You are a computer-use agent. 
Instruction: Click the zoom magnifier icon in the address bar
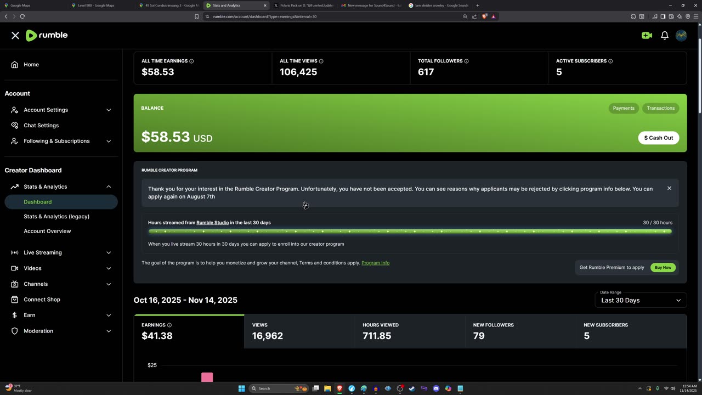465,16
